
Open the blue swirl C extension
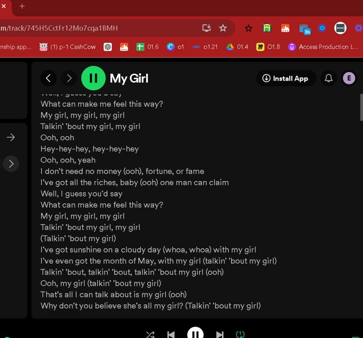(x=322, y=28)
